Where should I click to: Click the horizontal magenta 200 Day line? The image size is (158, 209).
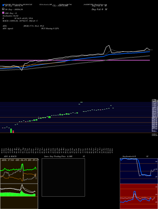click(x=75, y=60)
